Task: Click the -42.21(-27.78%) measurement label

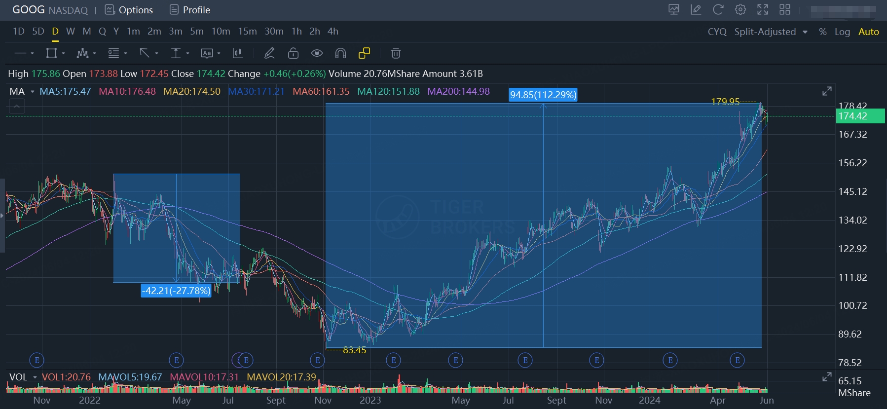Action: point(176,291)
